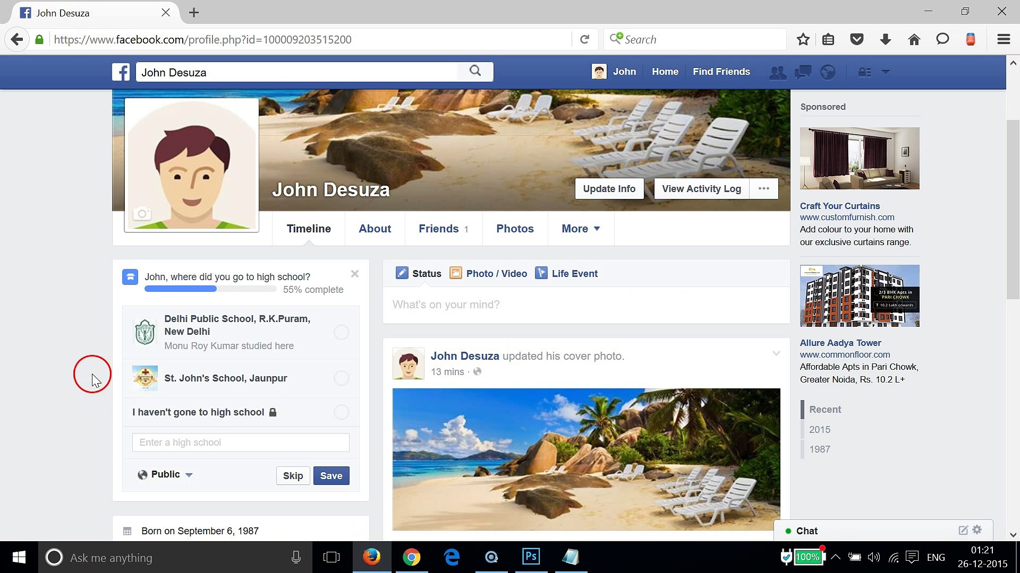
Task: Choose 'I haven't gone to high school'
Action: click(342, 412)
